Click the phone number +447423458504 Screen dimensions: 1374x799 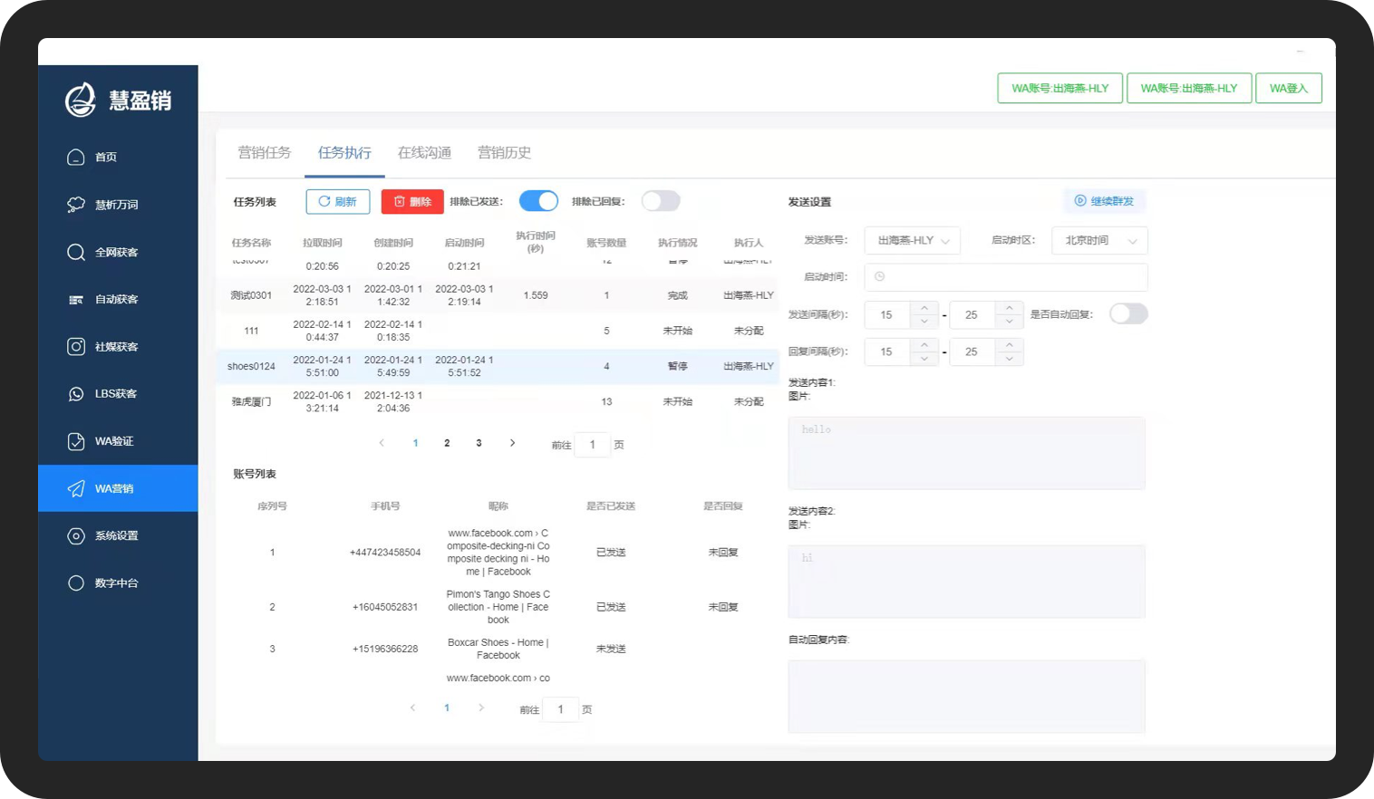click(x=385, y=552)
